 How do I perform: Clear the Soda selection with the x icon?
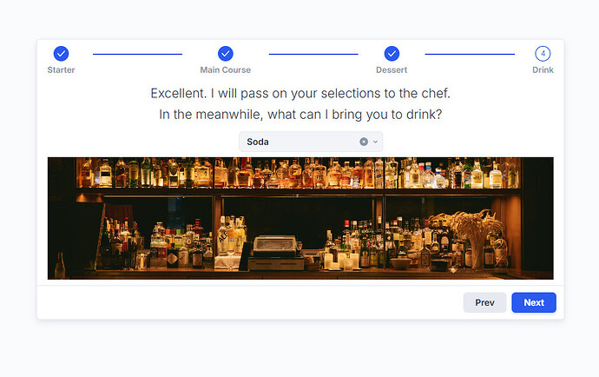pyautogui.click(x=364, y=142)
